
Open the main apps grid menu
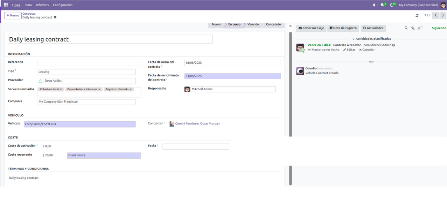(x=6, y=5)
